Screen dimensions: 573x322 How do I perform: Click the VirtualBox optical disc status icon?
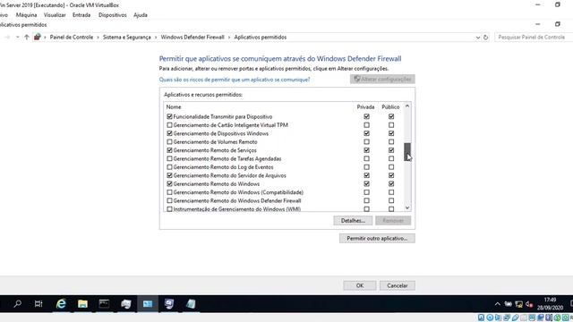(x=490, y=318)
